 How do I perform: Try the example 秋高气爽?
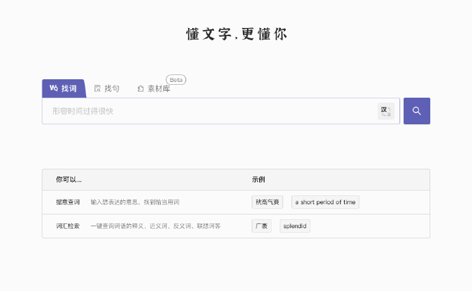pos(268,202)
